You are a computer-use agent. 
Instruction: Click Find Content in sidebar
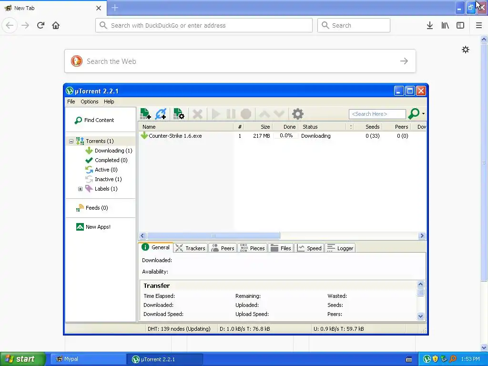[94, 120]
